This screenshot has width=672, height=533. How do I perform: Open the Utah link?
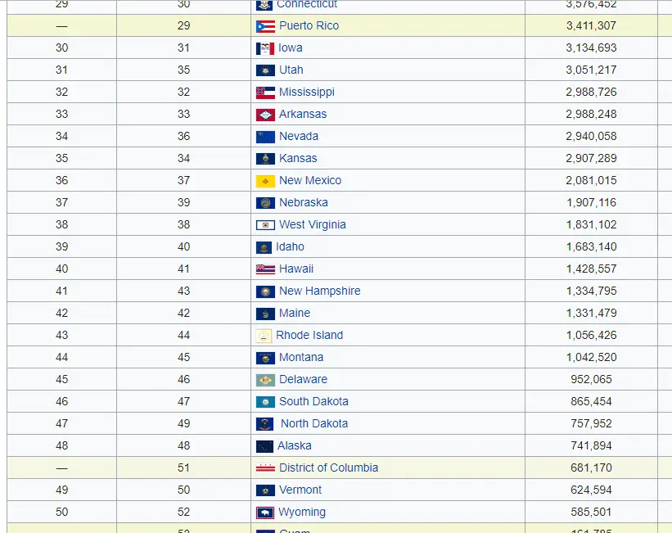[x=291, y=70]
